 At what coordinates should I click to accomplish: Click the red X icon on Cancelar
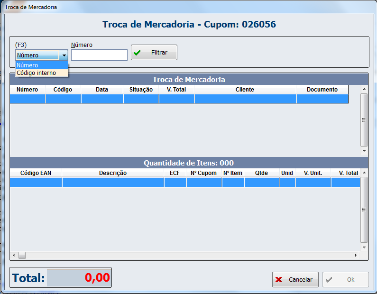pyautogui.click(x=279, y=279)
